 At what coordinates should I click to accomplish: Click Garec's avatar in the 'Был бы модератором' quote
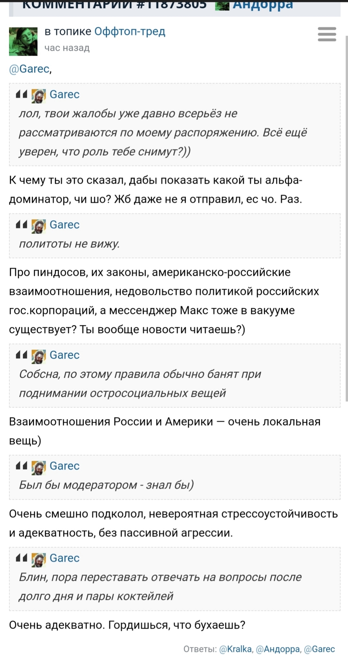[x=39, y=467]
